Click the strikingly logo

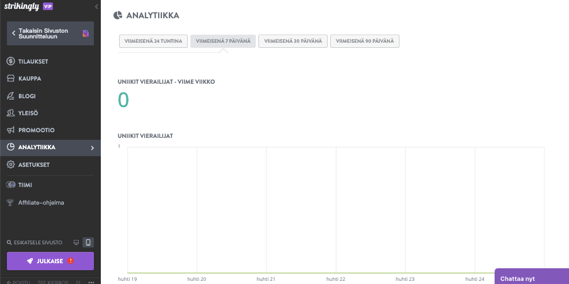(21, 6)
